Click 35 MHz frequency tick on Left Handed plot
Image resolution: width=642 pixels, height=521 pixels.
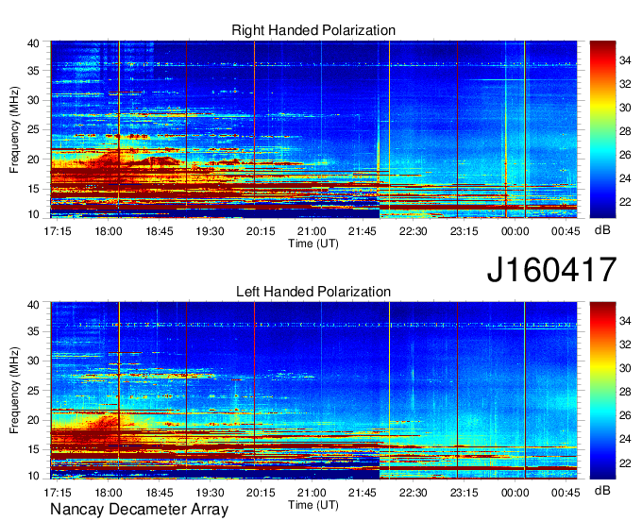pyautogui.click(x=33, y=331)
